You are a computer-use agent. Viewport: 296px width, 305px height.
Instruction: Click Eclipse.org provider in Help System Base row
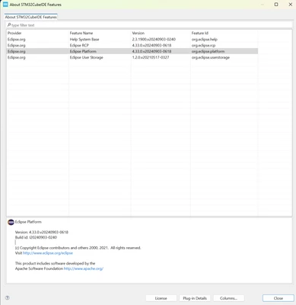16,40
